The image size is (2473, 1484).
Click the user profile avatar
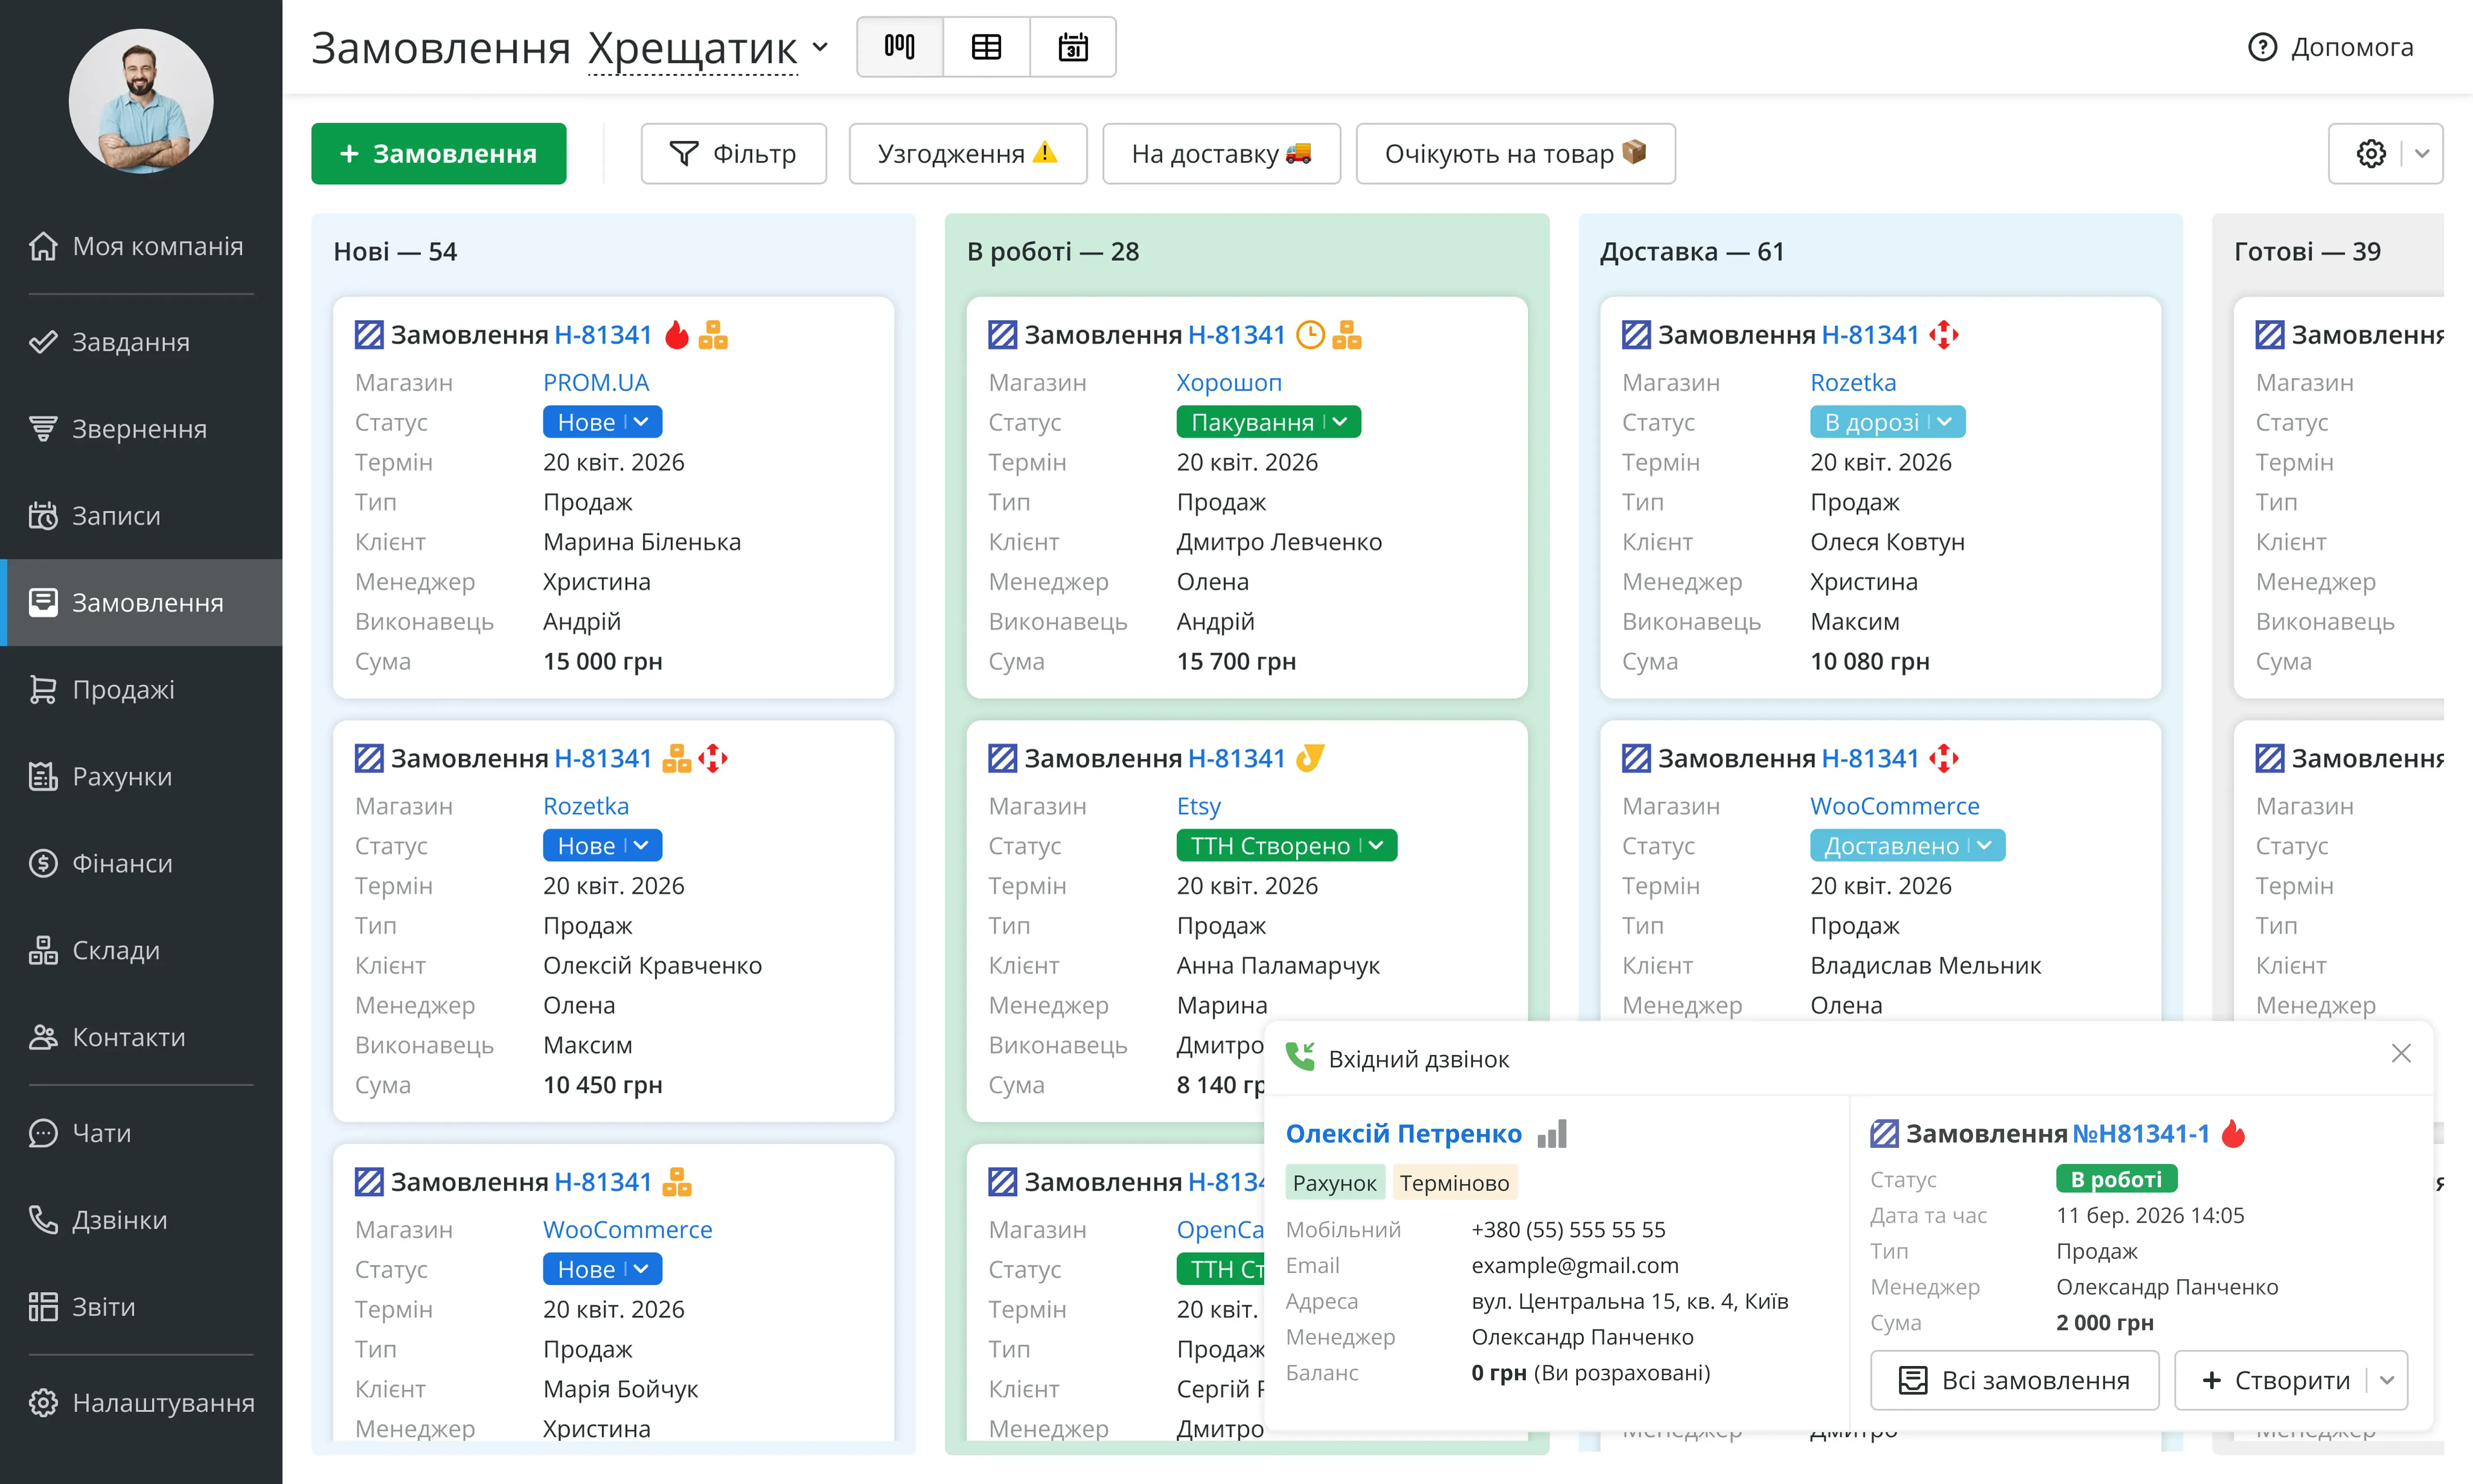pyautogui.click(x=141, y=100)
